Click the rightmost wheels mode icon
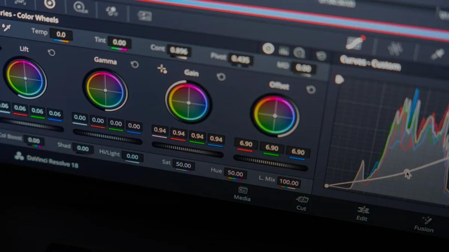The height and width of the screenshot is (252, 449). pos(321,56)
